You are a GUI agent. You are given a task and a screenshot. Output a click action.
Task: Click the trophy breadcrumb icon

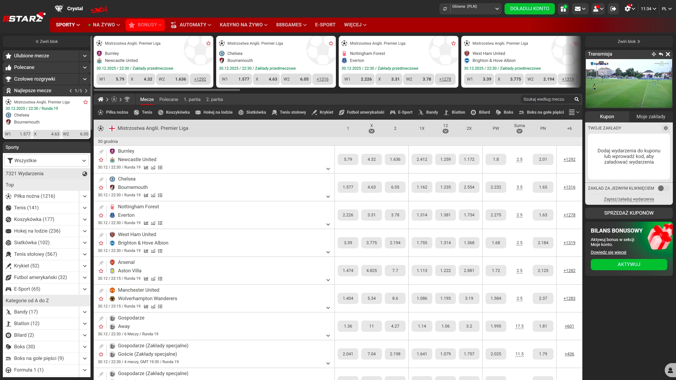tap(127, 99)
